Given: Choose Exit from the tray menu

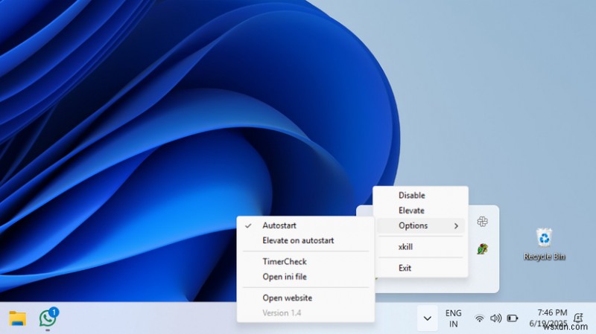Looking at the screenshot, I should (421, 268).
